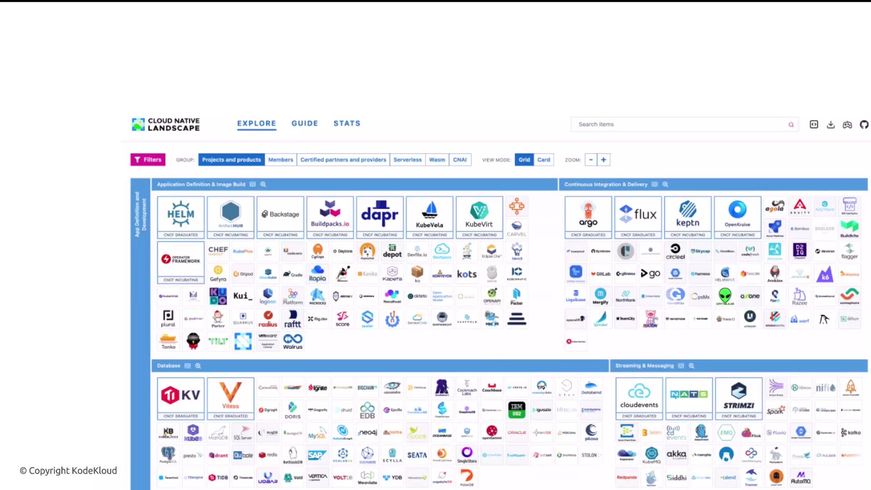This screenshot has width=871, height=490.
Task: Expand Application Definition & Image Build magnifier
Action: coord(263,184)
